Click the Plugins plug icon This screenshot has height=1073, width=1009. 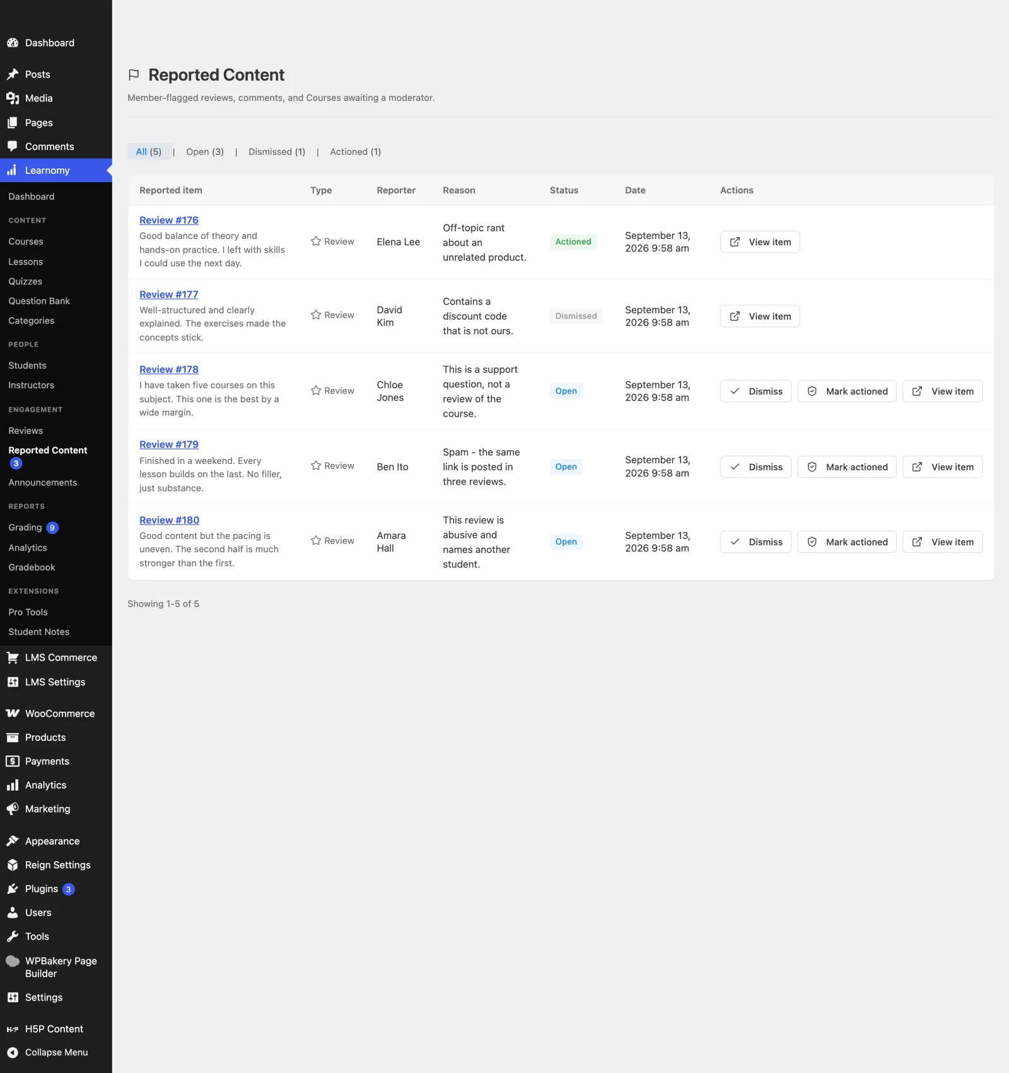click(x=13, y=889)
